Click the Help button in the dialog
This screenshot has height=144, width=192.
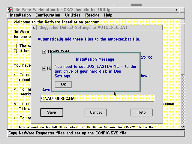coord(141,112)
